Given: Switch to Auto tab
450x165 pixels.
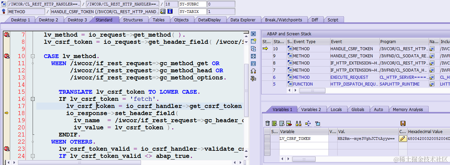Looking at the screenshot, I should click(378, 109).
